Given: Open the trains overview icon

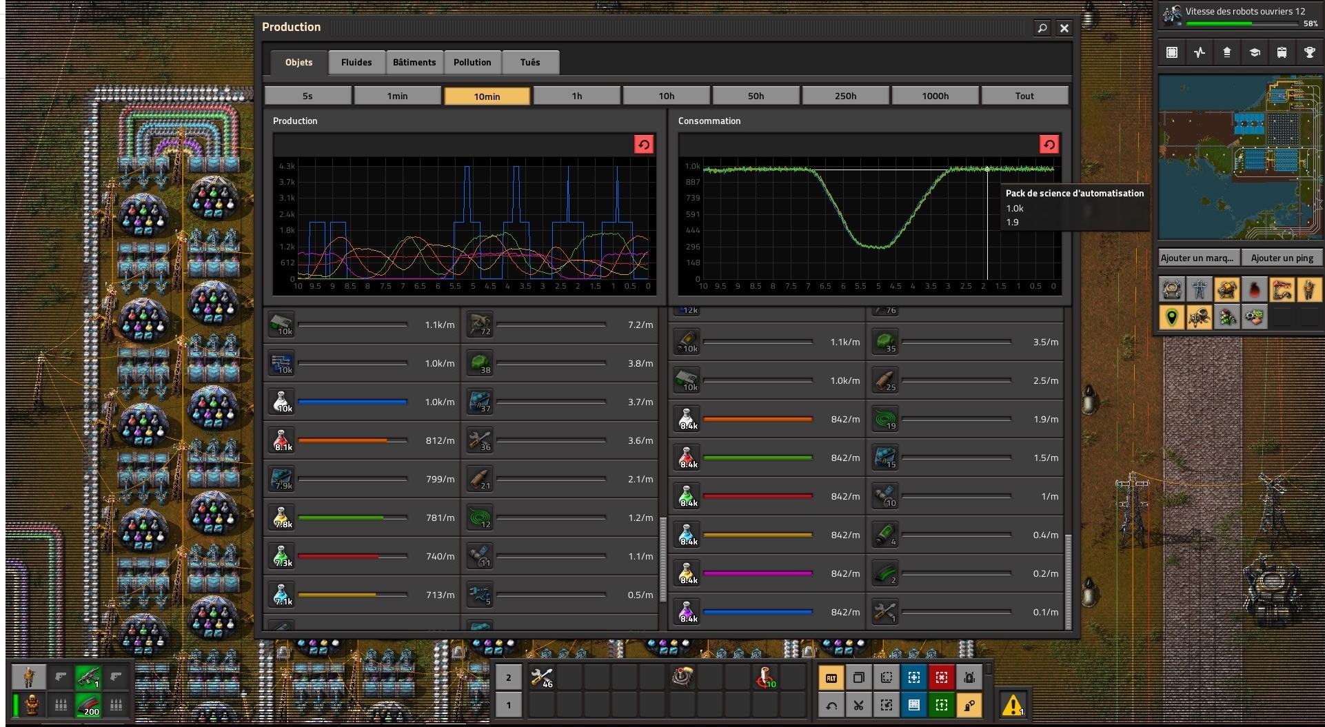Looking at the screenshot, I should [1282, 52].
